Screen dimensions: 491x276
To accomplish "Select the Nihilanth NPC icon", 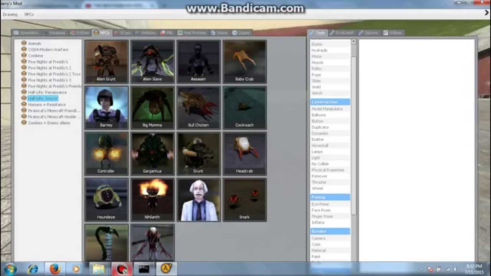I will point(152,200).
